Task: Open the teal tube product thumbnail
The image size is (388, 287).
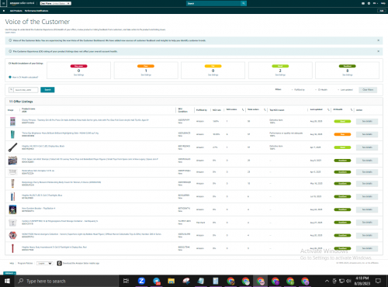Action: [12, 134]
